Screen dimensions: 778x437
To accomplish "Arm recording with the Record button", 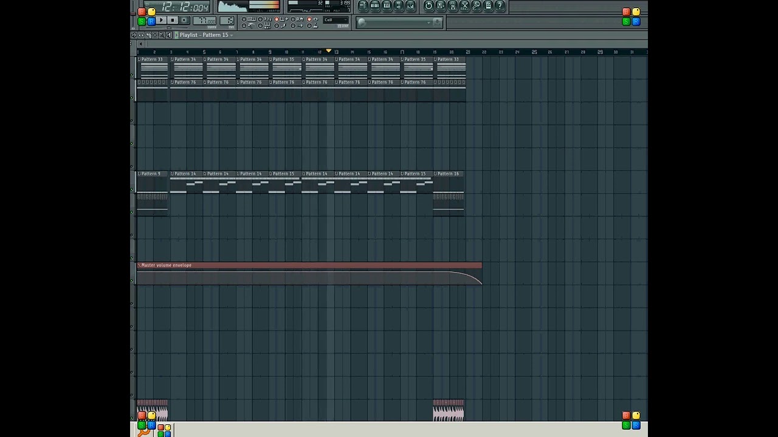I will pyautogui.click(x=184, y=21).
